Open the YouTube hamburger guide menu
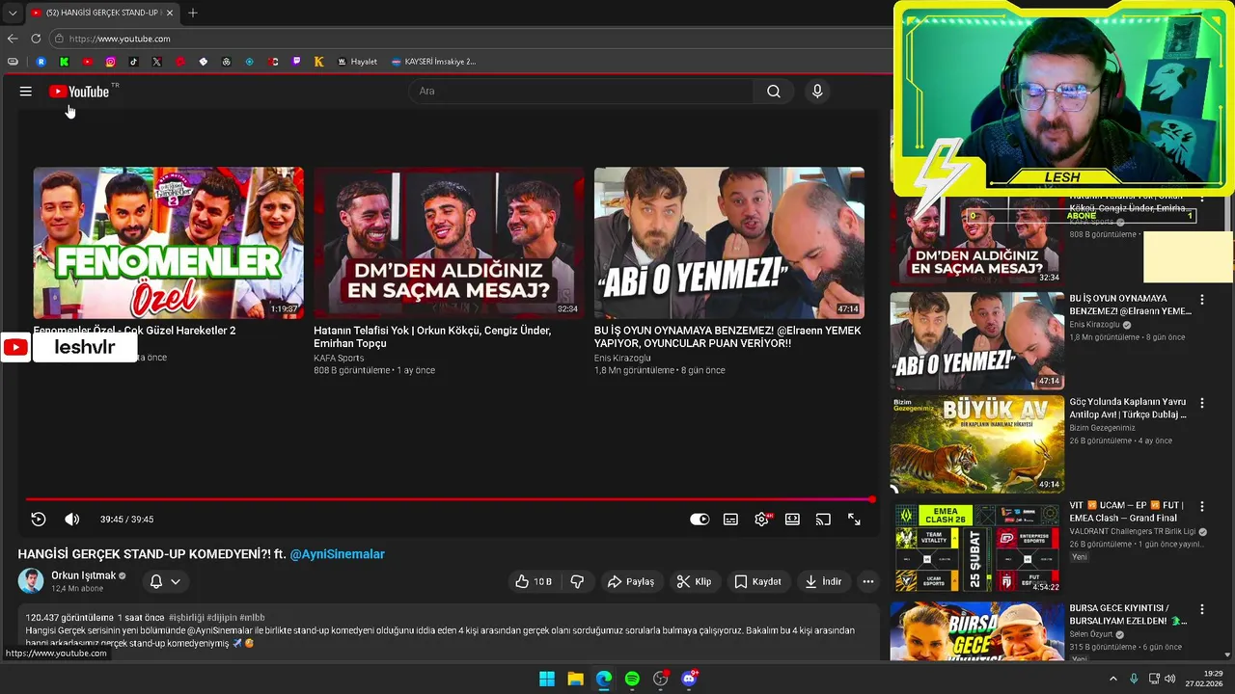The height and width of the screenshot is (694, 1235). 25,92
